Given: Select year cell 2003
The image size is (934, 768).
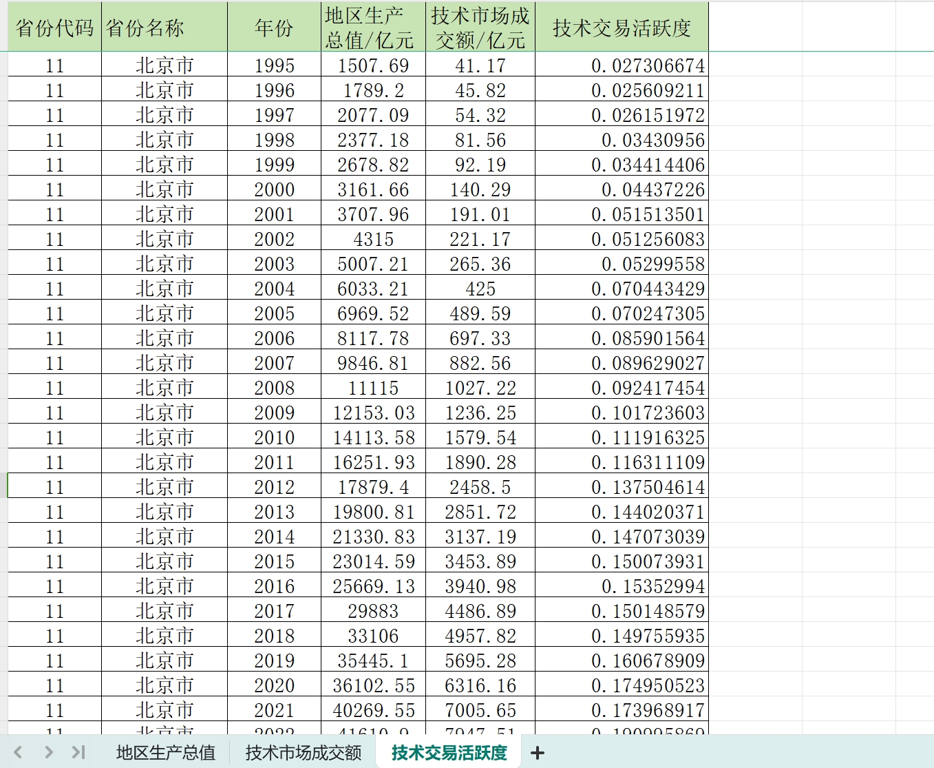Looking at the screenshot, I should [274, 264].
